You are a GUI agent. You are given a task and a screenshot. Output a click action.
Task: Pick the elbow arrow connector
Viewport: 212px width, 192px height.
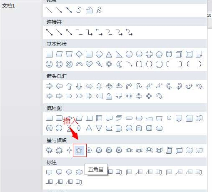[x=89, y=32]
